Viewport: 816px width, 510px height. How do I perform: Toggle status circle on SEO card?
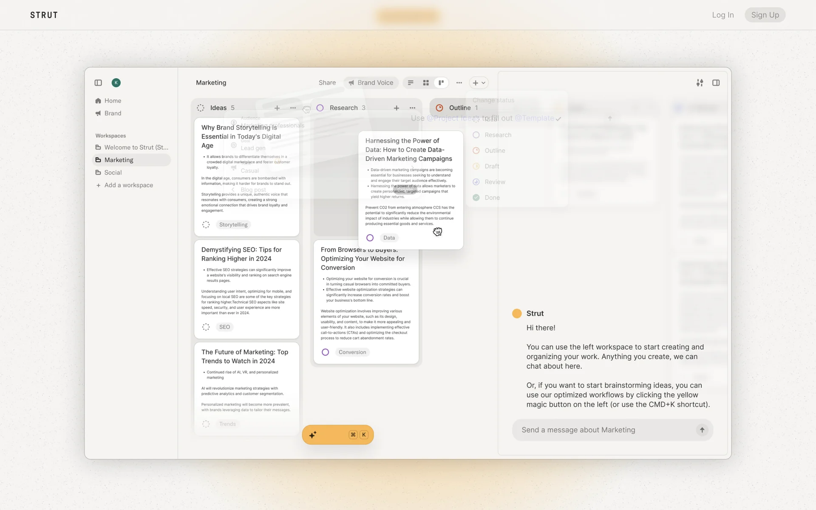pyautogui.click(x=206, y=327)
